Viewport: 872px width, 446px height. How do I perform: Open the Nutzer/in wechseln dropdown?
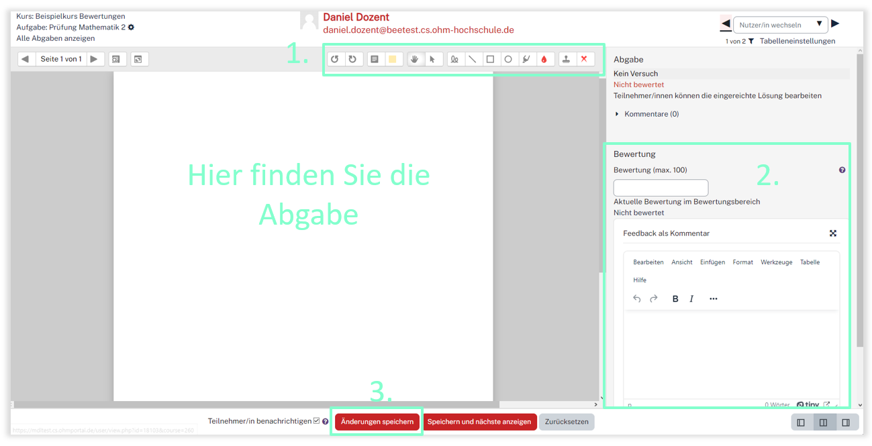780,25
